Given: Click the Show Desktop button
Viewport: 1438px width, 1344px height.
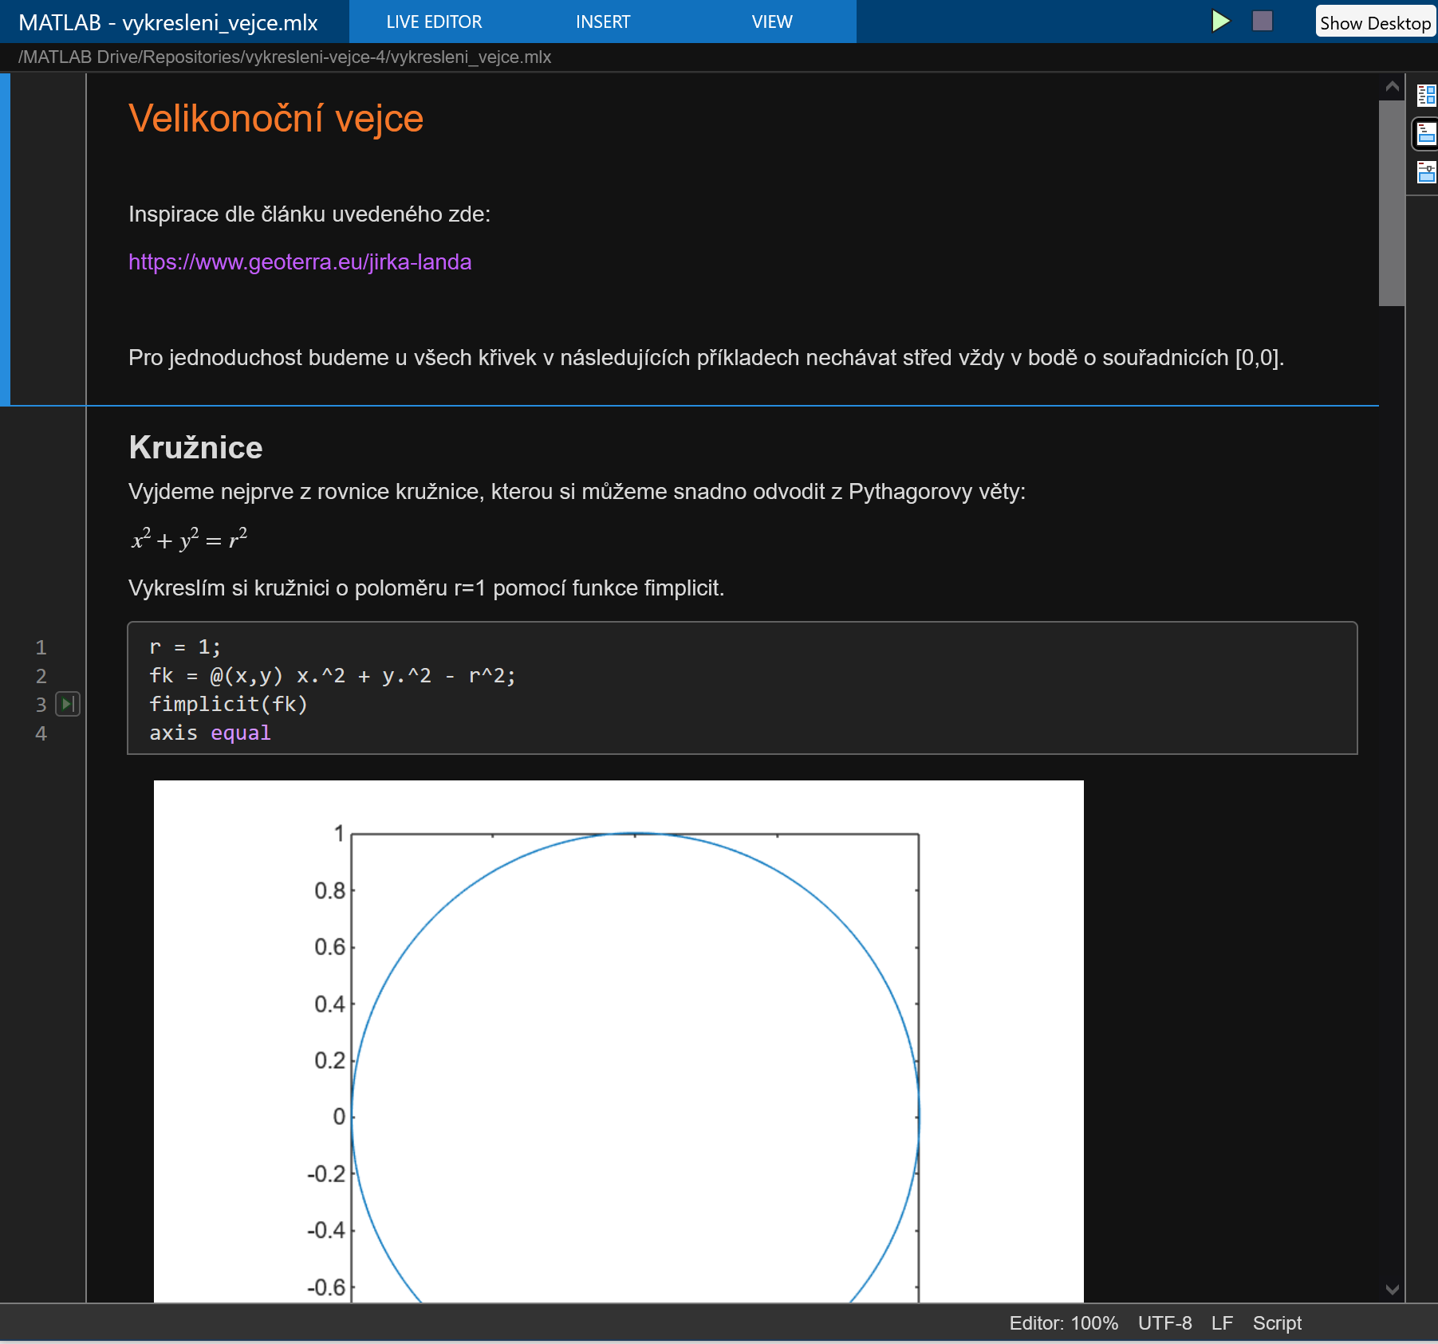Looking at the screenshot, I should point(1374,22).
